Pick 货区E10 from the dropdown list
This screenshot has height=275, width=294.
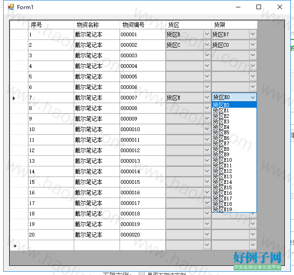coord(234,160)
